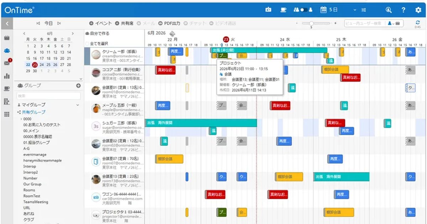Open the grid apps icon in the left sidebar

(x=6, y=114)
